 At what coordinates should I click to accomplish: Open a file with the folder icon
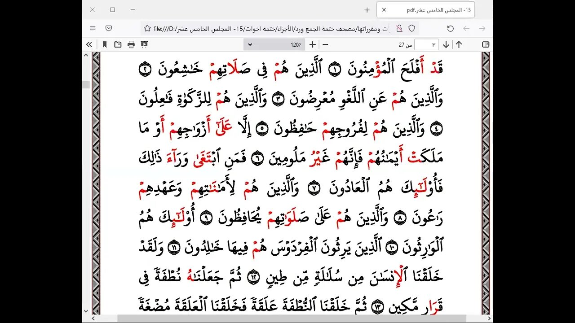[x=118, y=44]
